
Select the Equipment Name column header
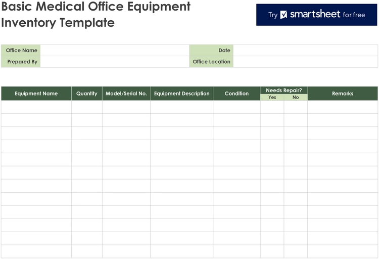(x=36, y=94)
